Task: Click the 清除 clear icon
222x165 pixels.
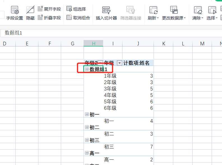Action: coord(198,10)
